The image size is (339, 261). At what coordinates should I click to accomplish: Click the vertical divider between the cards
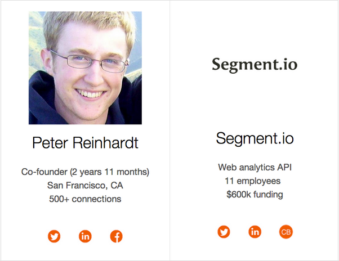(x=169, y=130)
